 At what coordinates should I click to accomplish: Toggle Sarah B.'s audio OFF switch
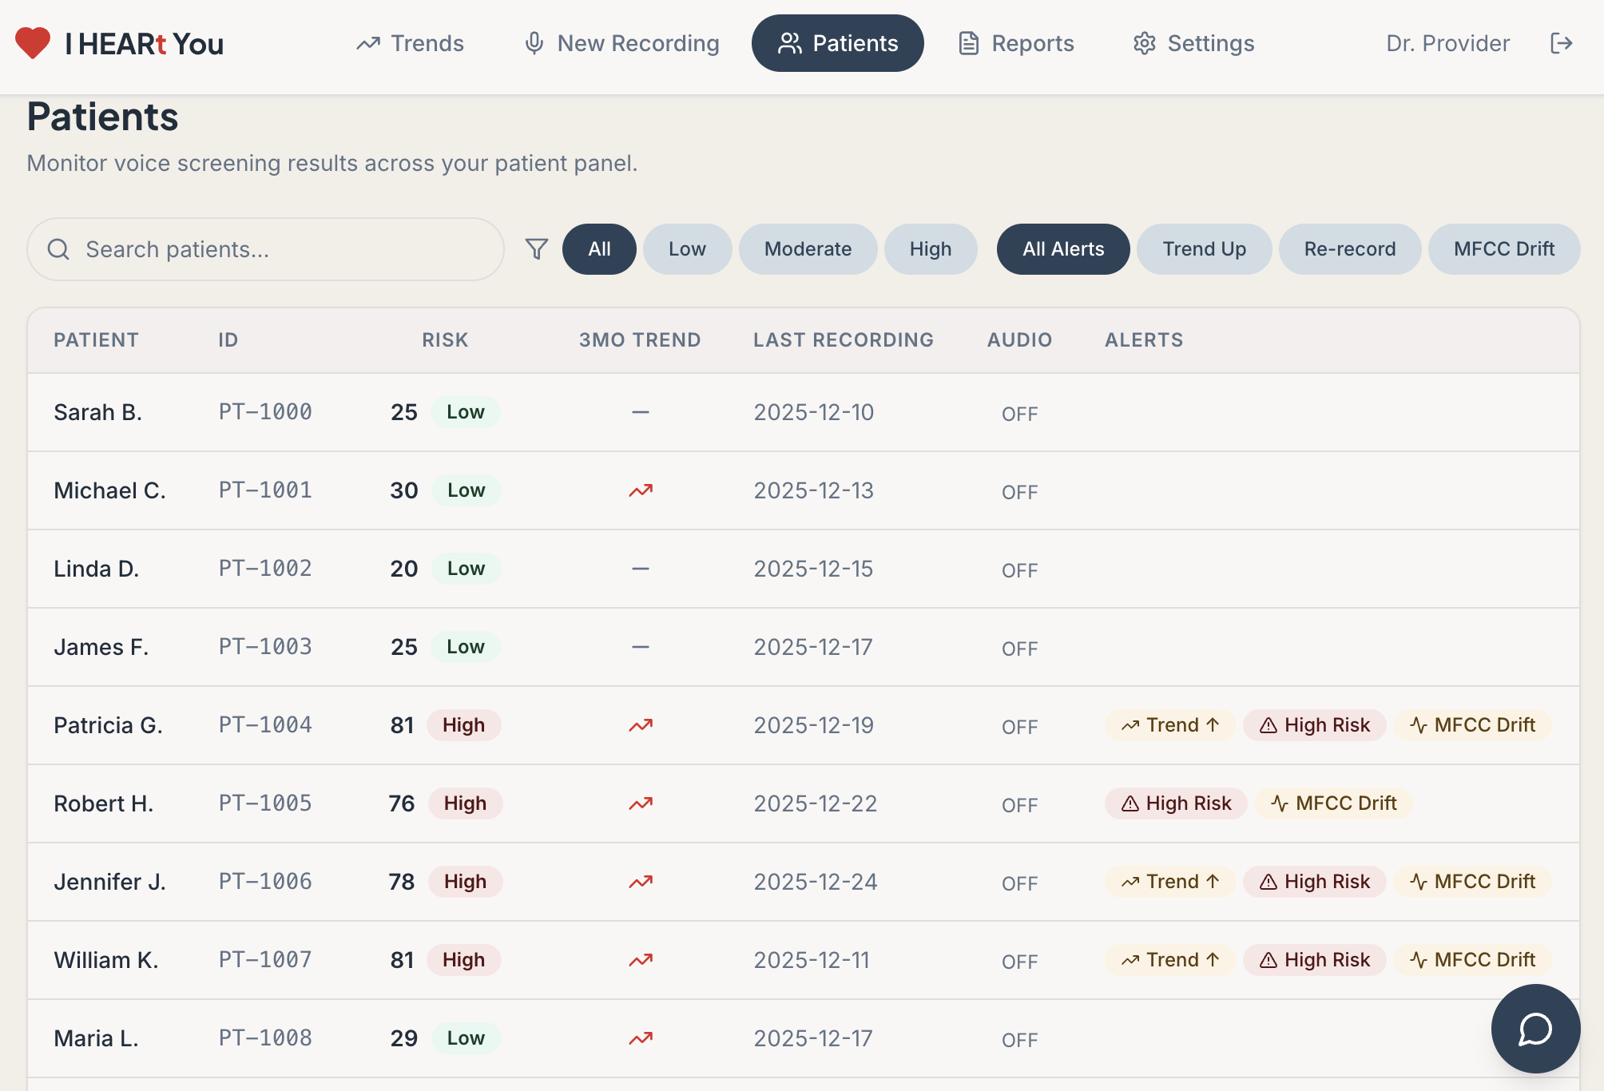coord(1019,414)
